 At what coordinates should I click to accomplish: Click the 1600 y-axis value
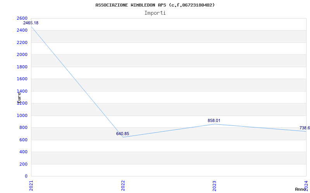point(22,79)
